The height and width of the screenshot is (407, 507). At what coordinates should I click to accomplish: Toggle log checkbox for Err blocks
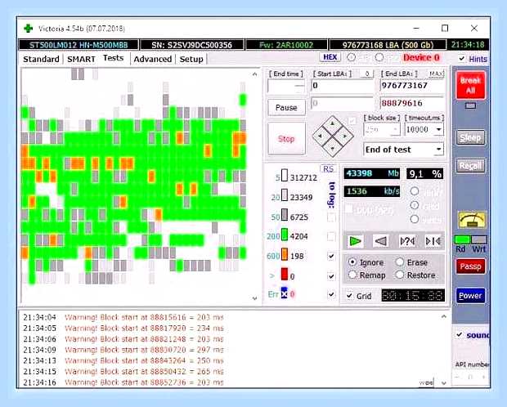pos(331,294)
